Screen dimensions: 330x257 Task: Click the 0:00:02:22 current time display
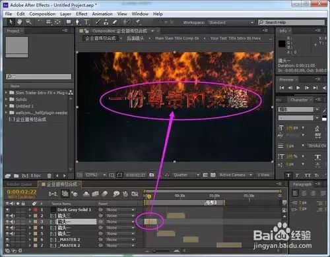tap(22, 192)
